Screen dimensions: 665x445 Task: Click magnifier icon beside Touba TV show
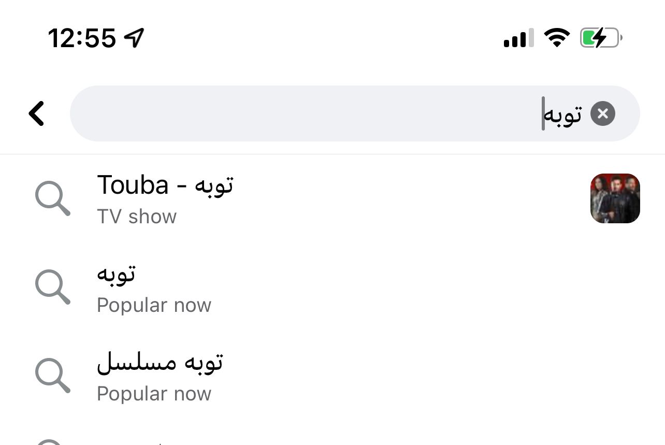click(52, 198)
